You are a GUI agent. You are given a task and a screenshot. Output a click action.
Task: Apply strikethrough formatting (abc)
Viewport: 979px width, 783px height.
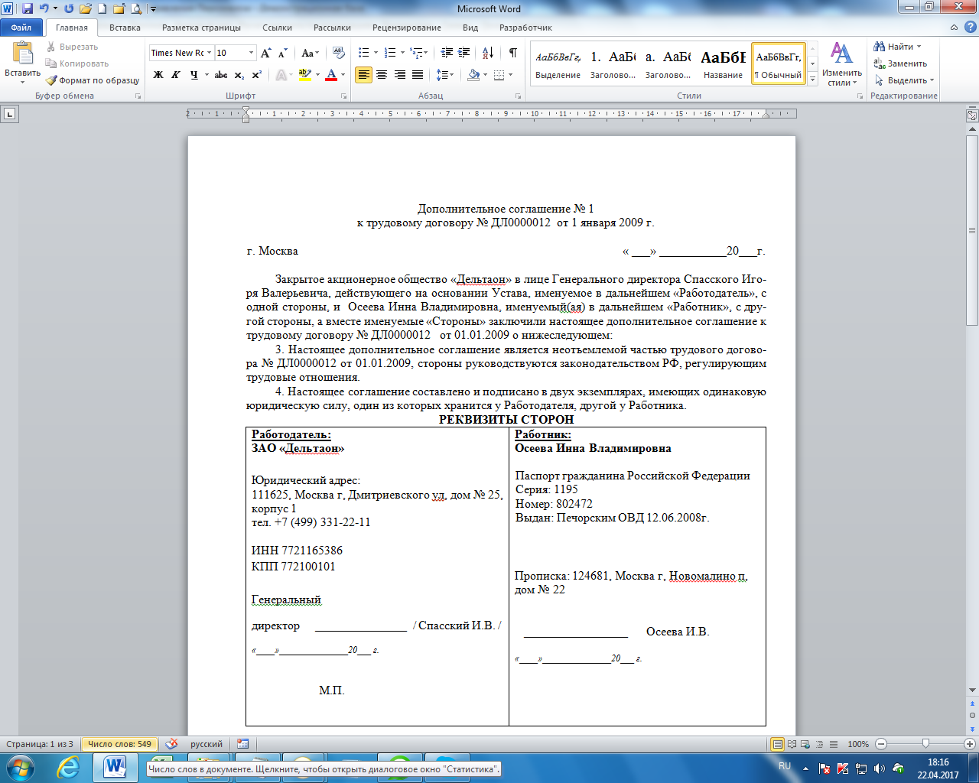[221, 75]
